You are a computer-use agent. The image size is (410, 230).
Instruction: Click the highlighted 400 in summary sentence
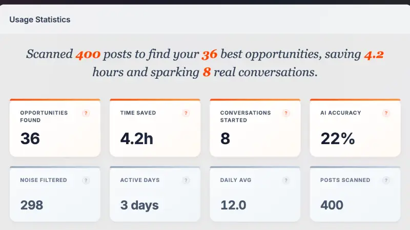point(88,54)
